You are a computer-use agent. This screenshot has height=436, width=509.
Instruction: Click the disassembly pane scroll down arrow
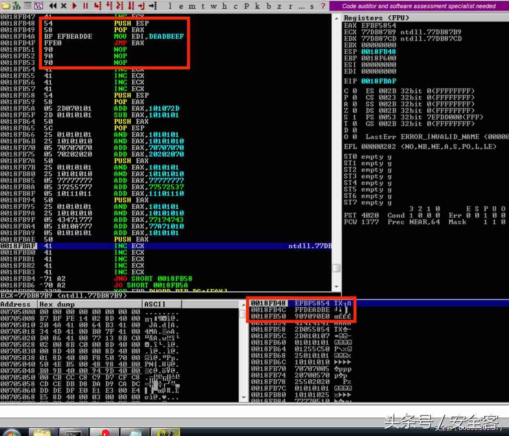pyautogui.click(x=336, y=287)
